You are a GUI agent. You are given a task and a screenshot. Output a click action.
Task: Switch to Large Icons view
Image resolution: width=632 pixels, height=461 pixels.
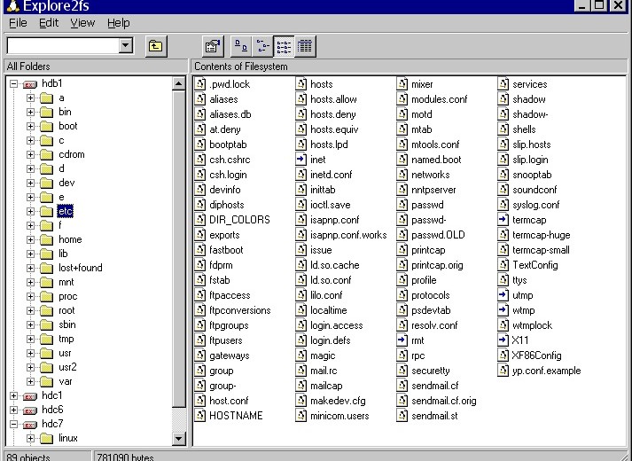(241, 46)
